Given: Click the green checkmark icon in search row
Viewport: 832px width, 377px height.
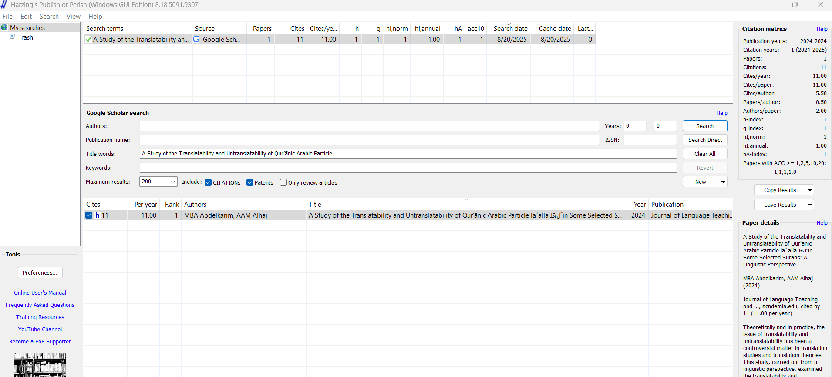Looking at the screenshot, I should (89, 39).
